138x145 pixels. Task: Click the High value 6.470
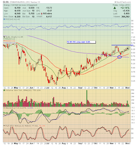pyautogui.click(x=17, y=11)
